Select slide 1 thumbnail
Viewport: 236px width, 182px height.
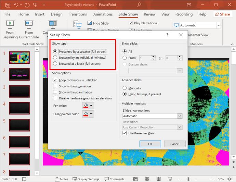19,58
